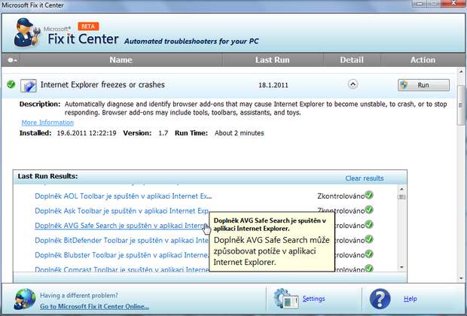Click the Last Run Results heading
The height and width of the screenshot is (316, 467).
pos(47,176)
